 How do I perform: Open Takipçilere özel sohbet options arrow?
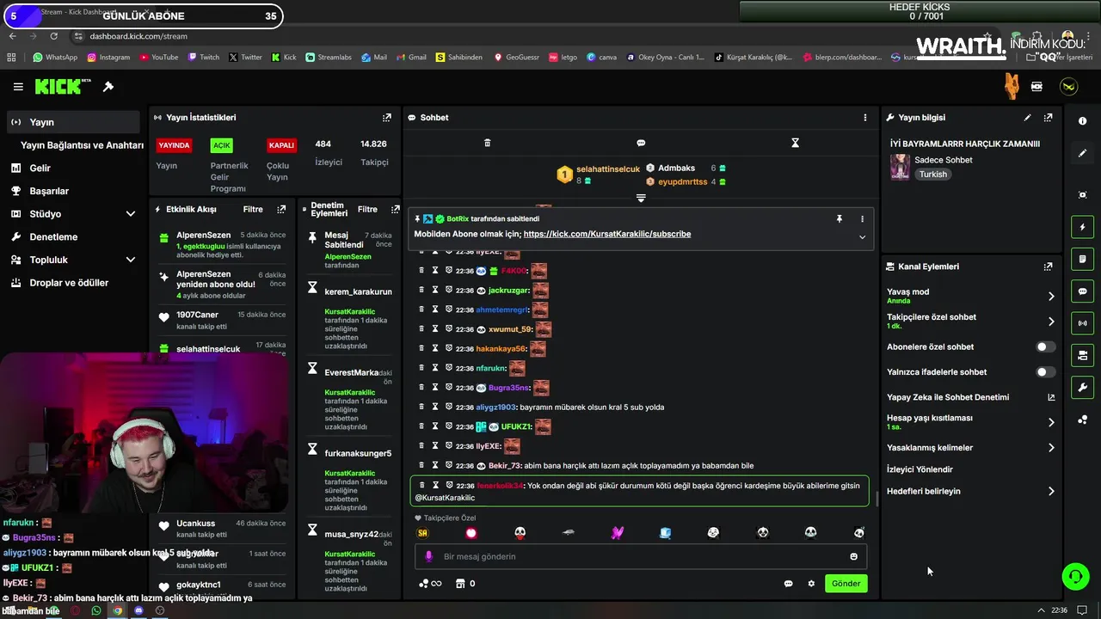[x=1050, y=322]
